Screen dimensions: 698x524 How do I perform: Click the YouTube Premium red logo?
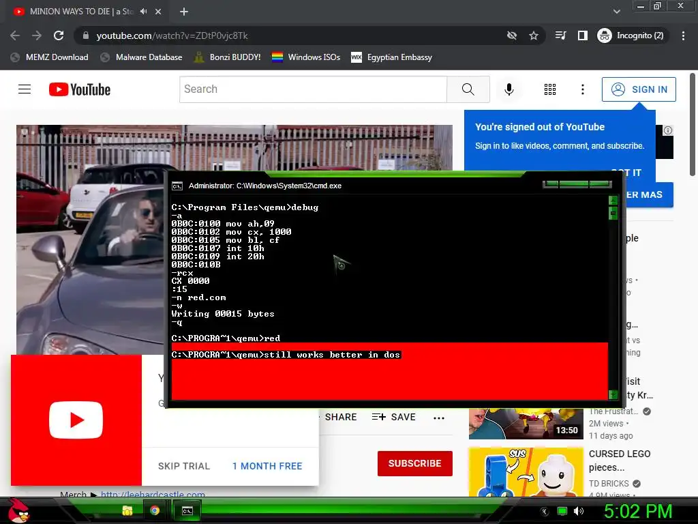point(76,420)
